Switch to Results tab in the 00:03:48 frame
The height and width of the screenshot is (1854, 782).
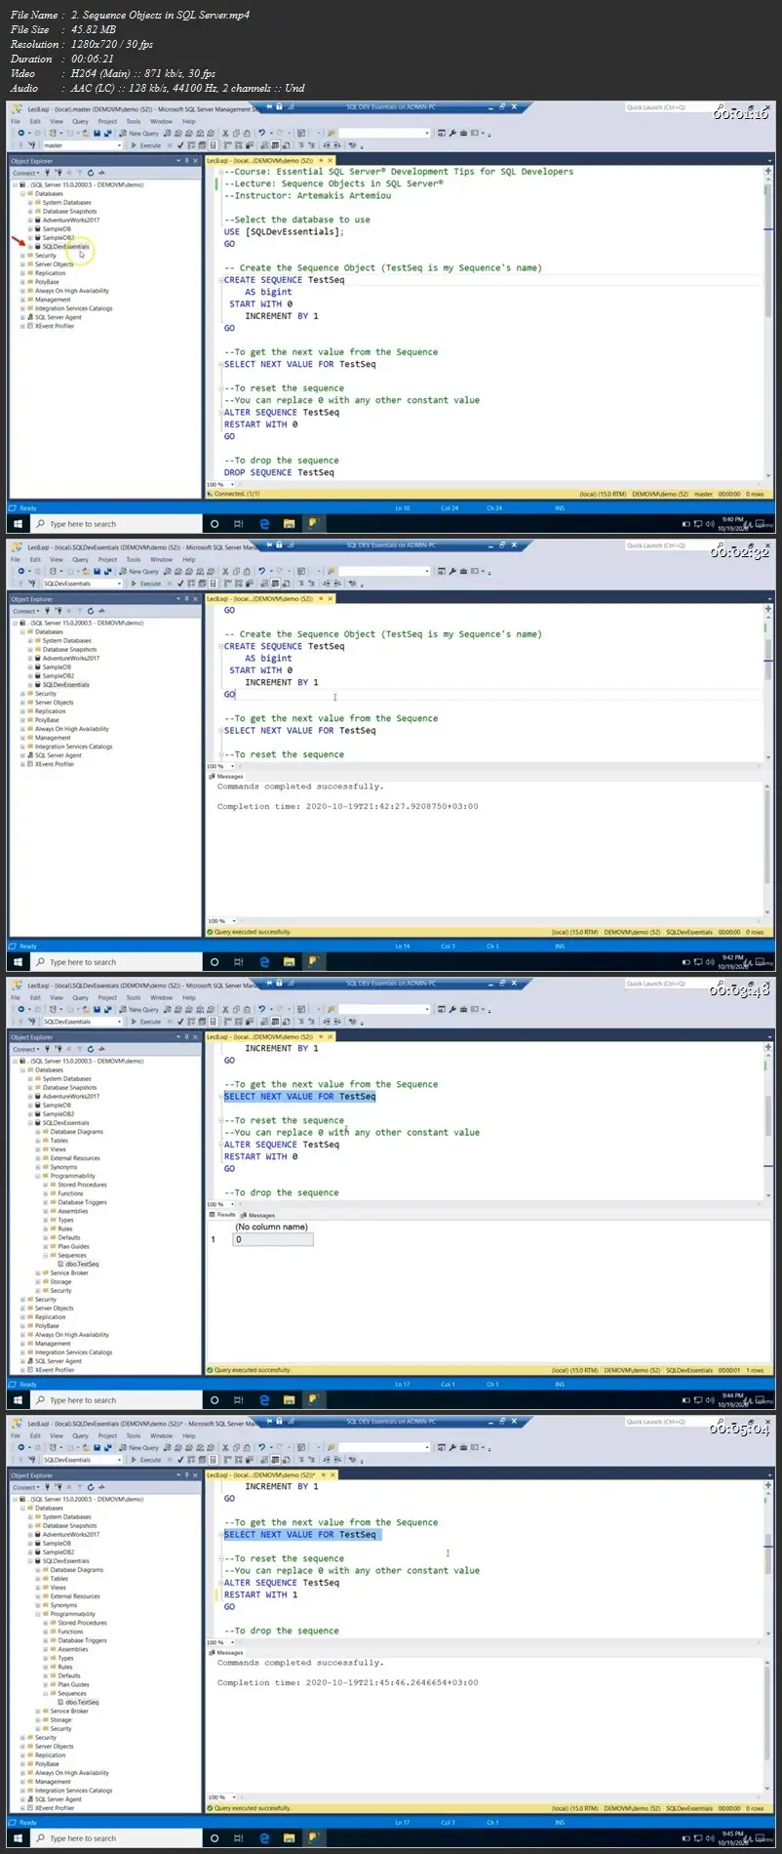click(222, 1215)
